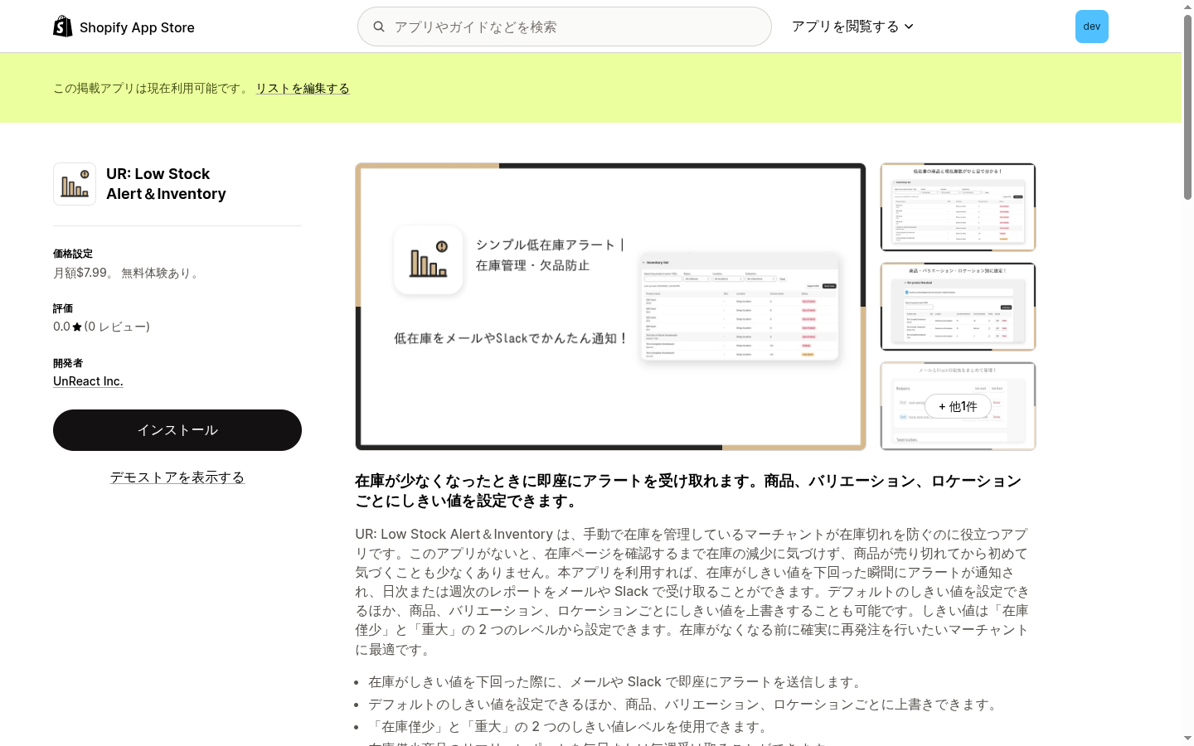Viewport: 1194px width, 746px height.
Task: Click the UR: Low Stock Alert app icon
Action: (75, 184)
